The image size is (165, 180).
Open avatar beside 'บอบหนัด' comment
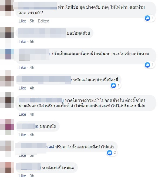[x=7, y=127]
